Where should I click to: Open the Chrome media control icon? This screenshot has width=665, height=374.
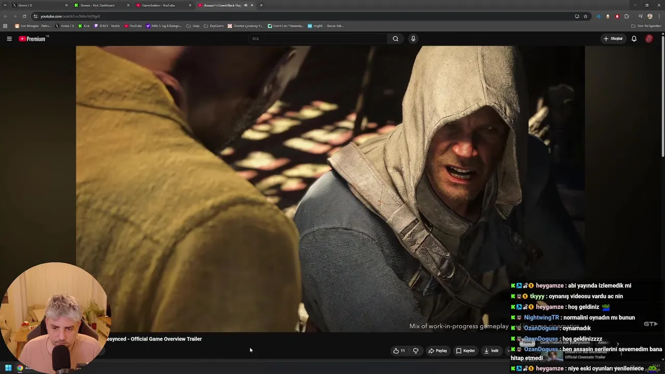coord(641,16)
